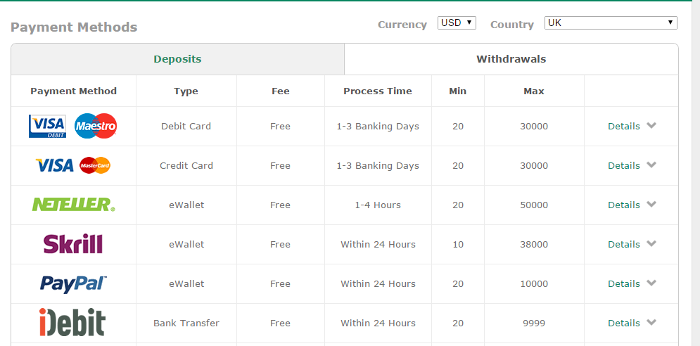Click the MasterCard logo
The width and height of the screenshot is (700, 346).
click(x=95, y=165)
